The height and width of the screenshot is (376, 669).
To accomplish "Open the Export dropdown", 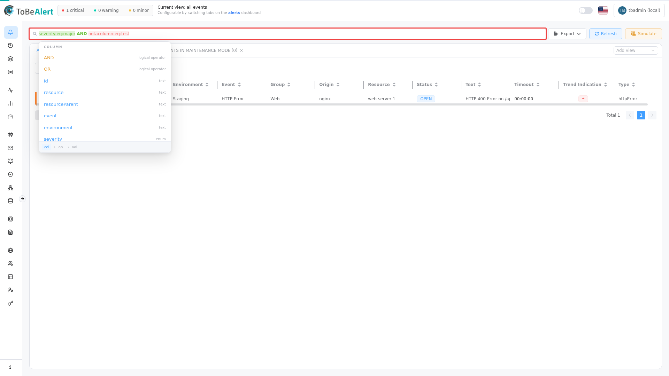I will 567,34.
